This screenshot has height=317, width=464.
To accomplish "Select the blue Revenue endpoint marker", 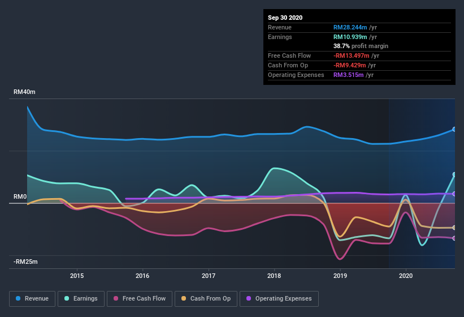I will tap(454, 130).
